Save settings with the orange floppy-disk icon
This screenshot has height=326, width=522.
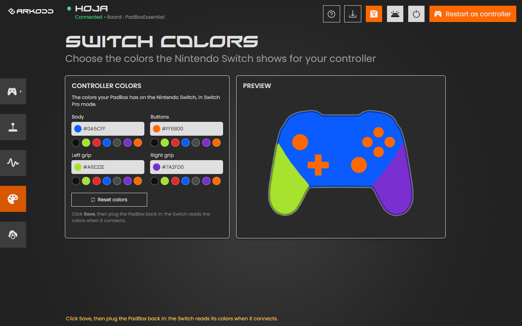pos(374,14)
